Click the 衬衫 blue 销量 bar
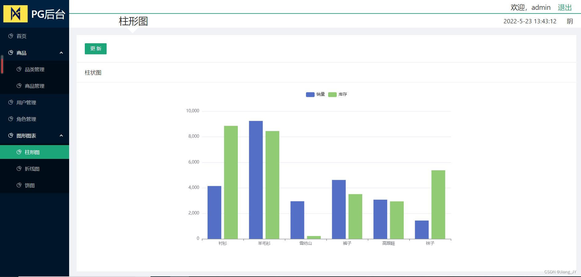The image size is (581, 277). coord(214,212)
